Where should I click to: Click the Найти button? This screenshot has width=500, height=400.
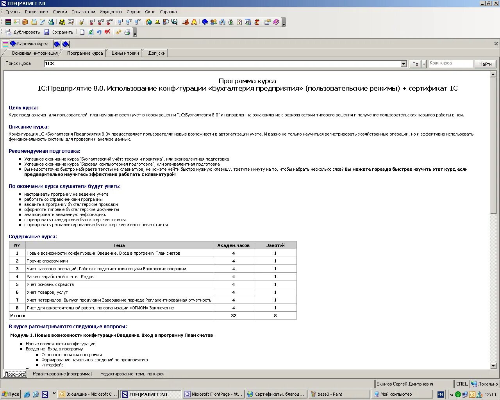(486, 64)
